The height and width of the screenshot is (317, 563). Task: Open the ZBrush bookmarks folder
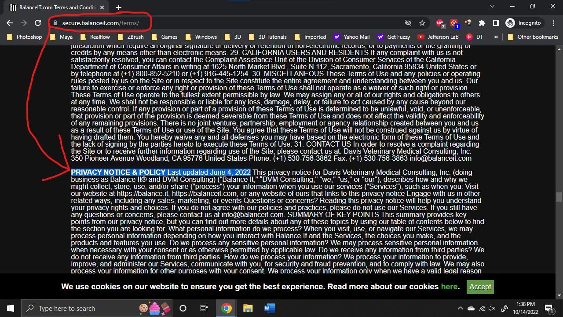[x=131, y=37]
